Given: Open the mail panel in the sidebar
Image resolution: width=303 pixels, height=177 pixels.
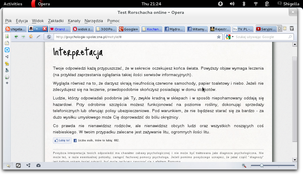Looking at the screenshot, I should 7,43.
